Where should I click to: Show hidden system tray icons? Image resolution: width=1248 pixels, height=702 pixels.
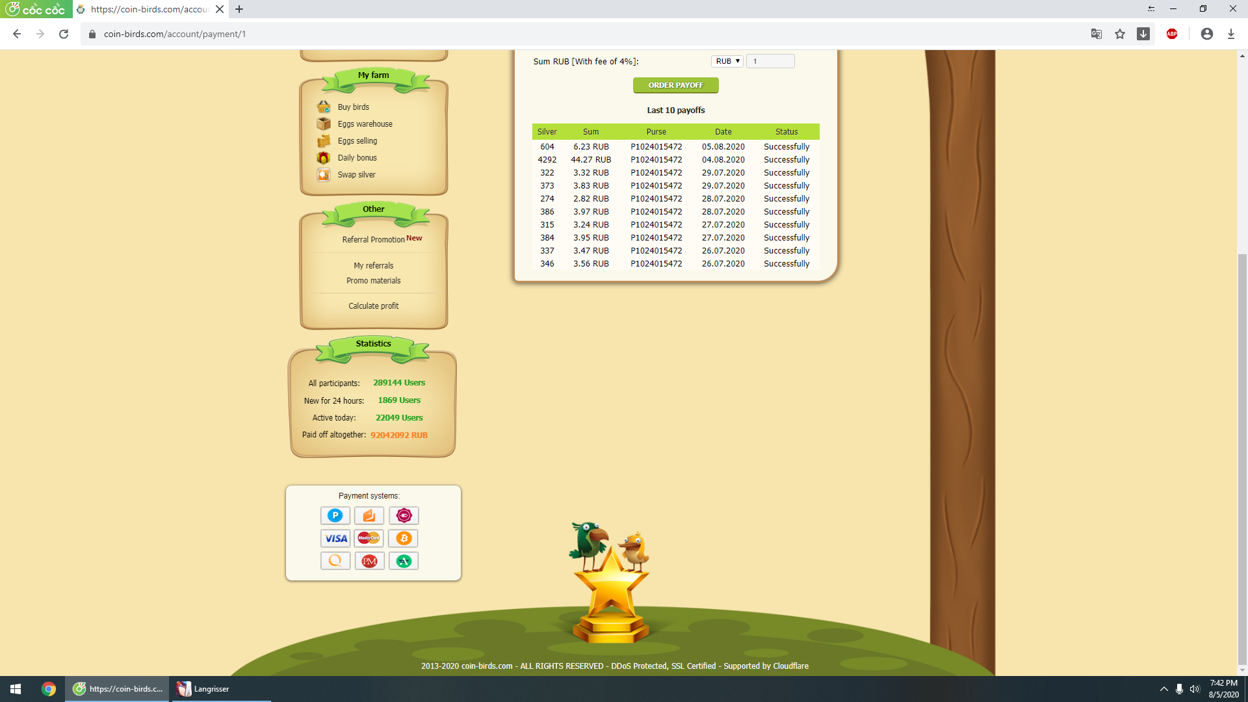coord(1163,689)
